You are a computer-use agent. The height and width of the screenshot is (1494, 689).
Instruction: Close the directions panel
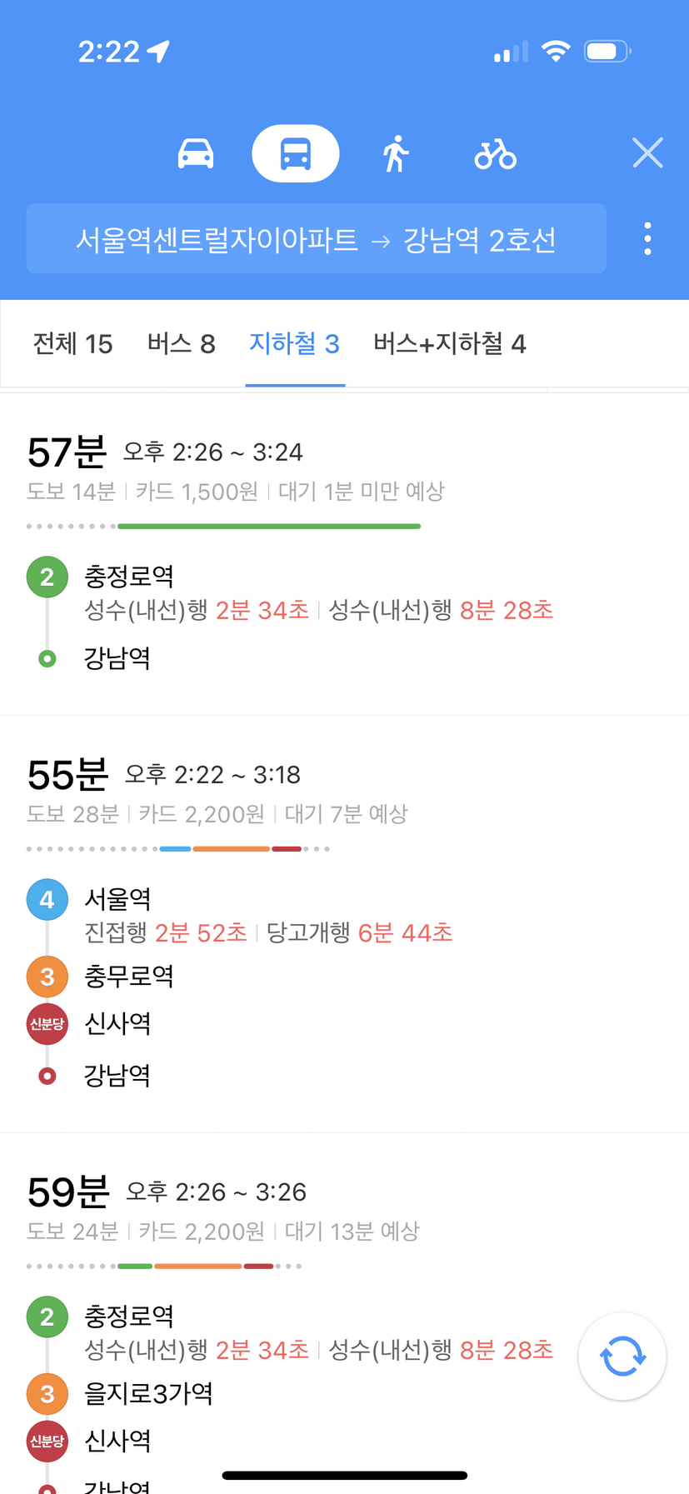(x=647, y=153)
